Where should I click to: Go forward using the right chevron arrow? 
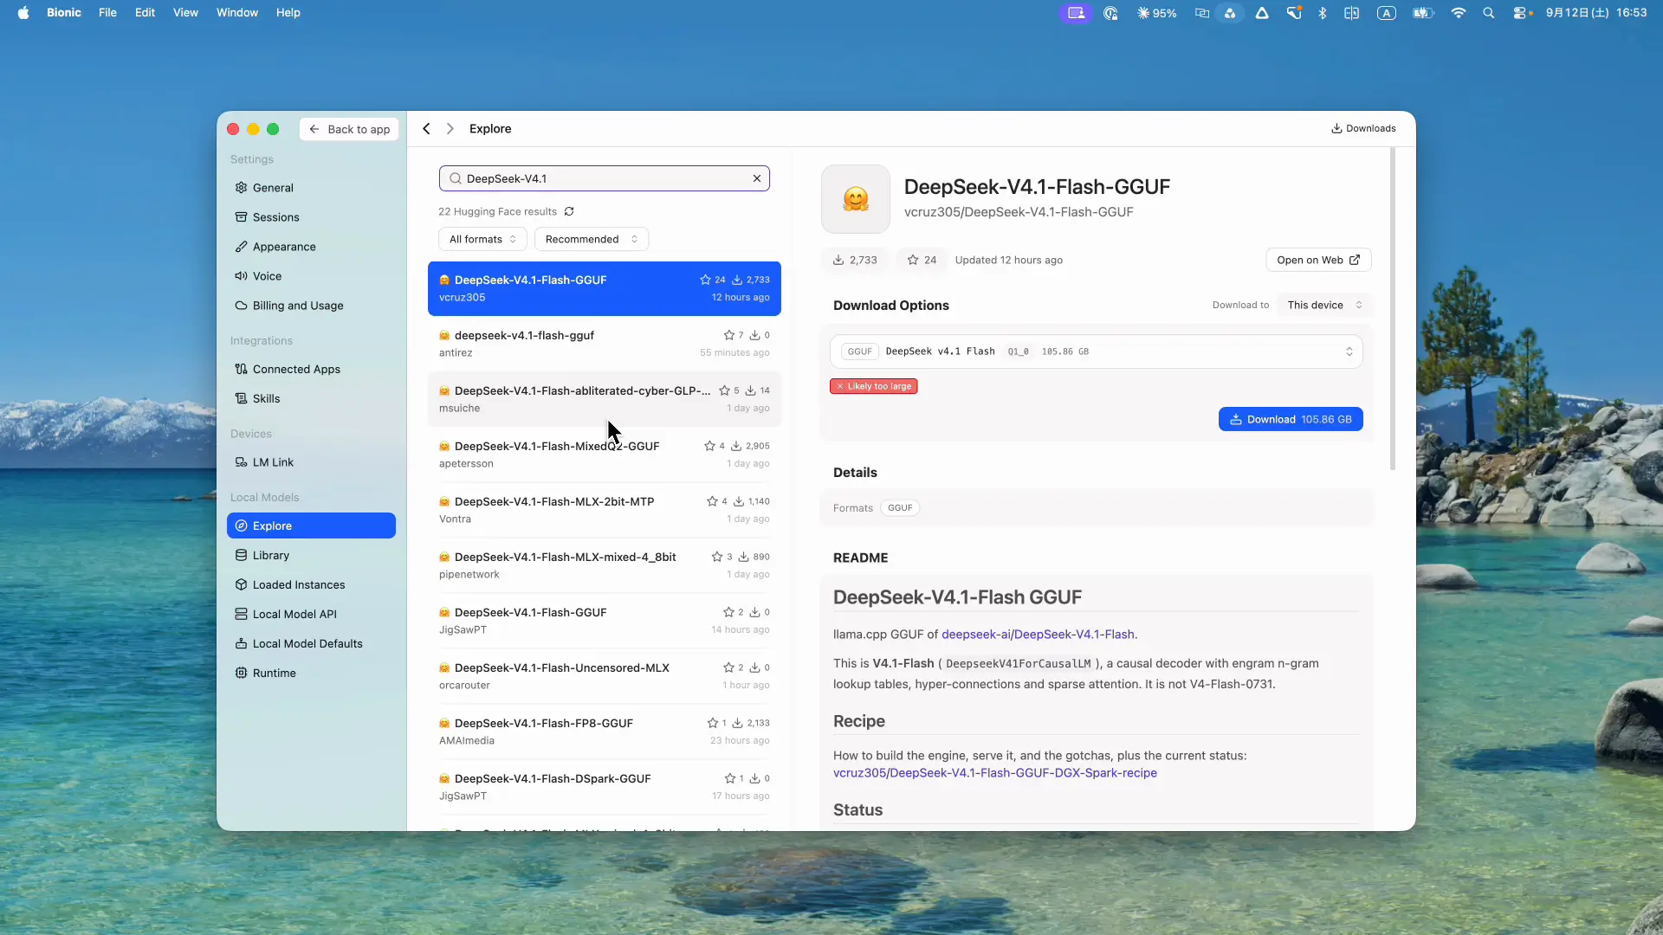coord(450,129)
